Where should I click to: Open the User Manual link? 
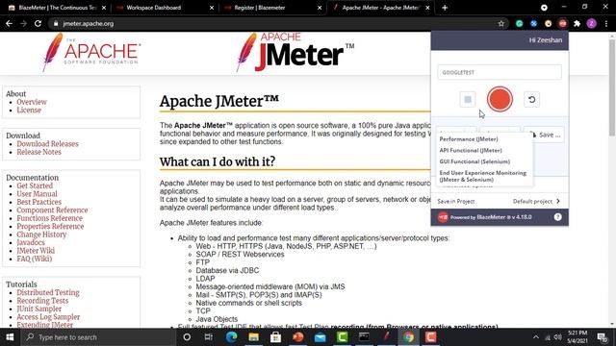[37, 194]
